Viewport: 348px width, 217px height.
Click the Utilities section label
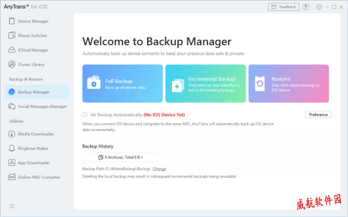pos(16,121)
